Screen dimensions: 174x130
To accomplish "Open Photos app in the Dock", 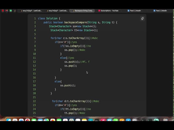I will tap(53, 120).
